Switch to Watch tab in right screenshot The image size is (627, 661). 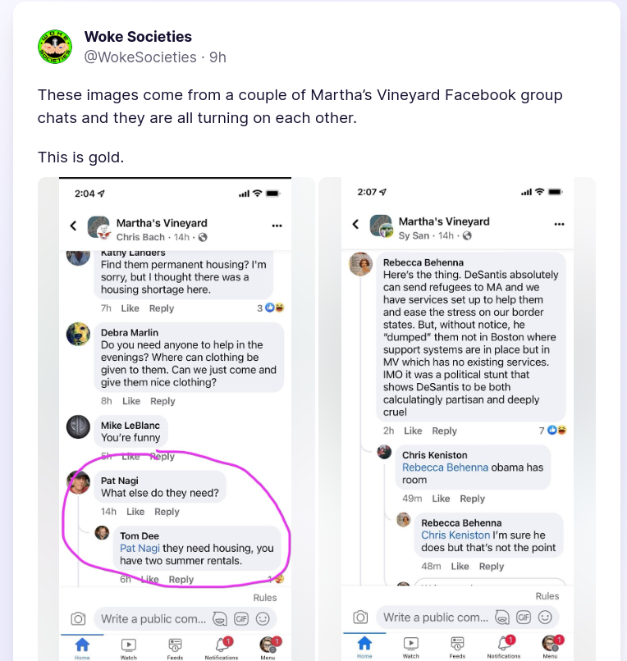(411, 645)
